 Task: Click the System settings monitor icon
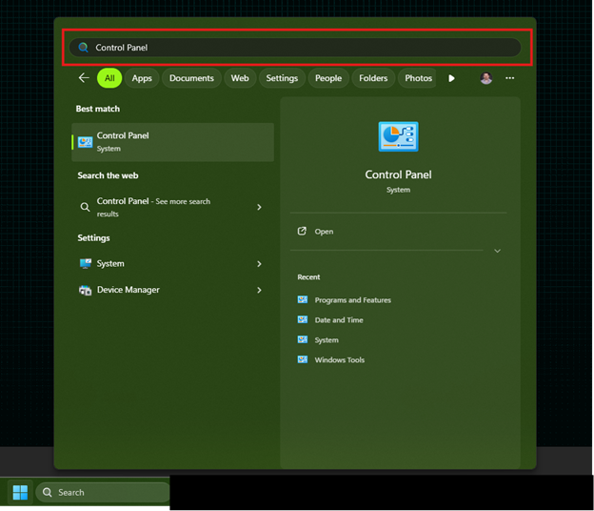(86, 264)
